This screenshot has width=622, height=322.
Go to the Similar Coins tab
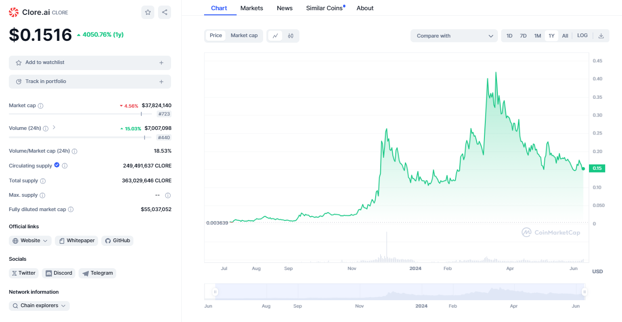(324, 8)
